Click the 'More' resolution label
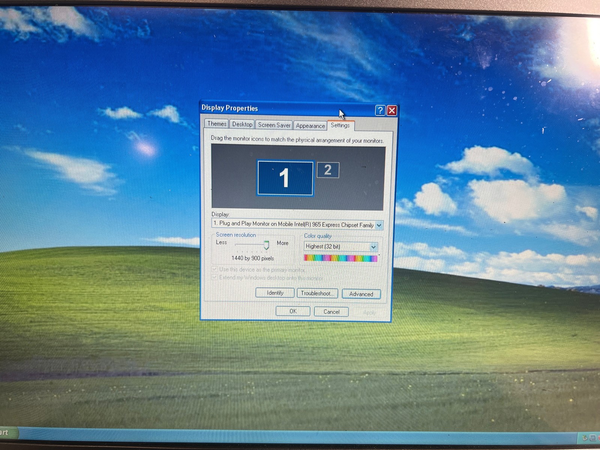Viewport: 600px width, 450px height. click(x=282, y=243)
